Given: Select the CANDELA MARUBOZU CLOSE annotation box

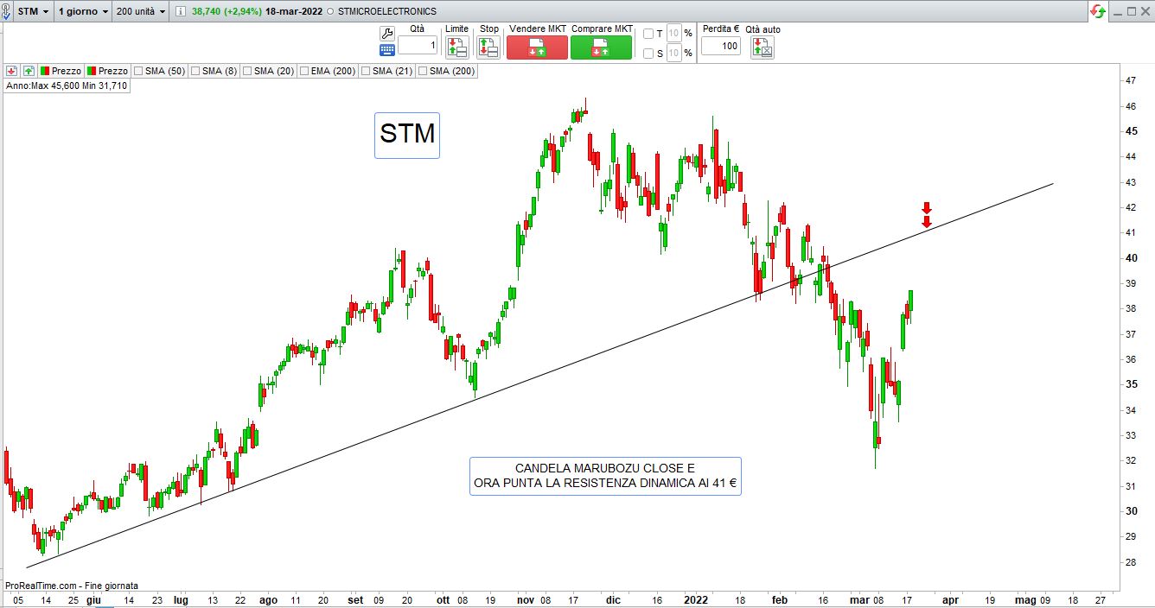Looking at the screenshot, I should tap(605, 476).
